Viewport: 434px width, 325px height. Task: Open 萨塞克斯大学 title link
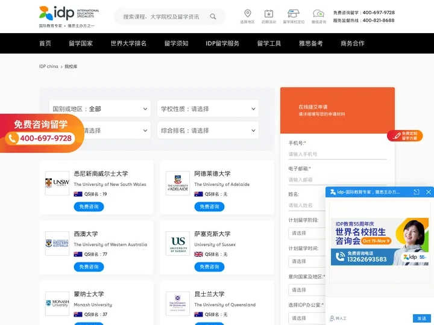[212, 234]
